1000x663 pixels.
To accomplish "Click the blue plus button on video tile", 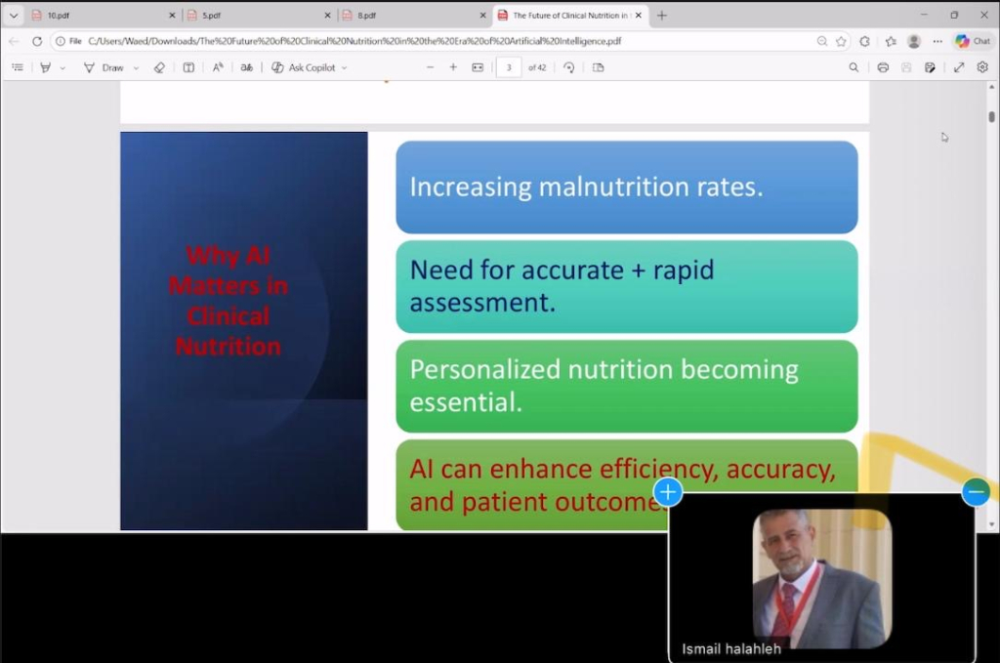I will (x=668, y=492).
